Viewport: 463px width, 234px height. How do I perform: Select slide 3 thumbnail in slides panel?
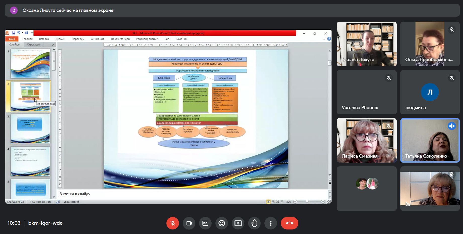(30, 129)
